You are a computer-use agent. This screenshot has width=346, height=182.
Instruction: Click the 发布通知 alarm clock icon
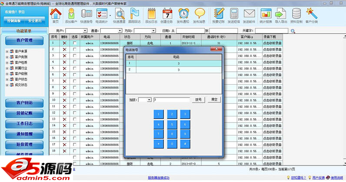click(183, 13)
